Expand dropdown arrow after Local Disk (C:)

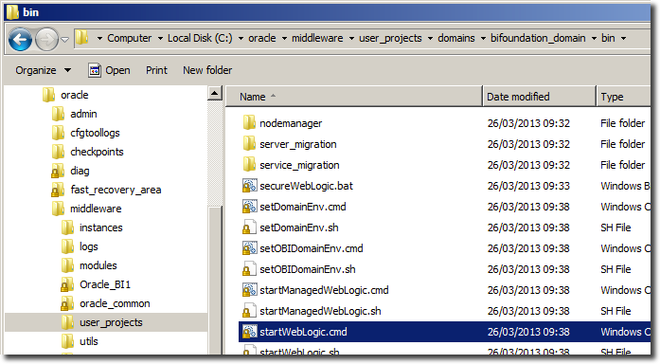[x=241, y=38]
